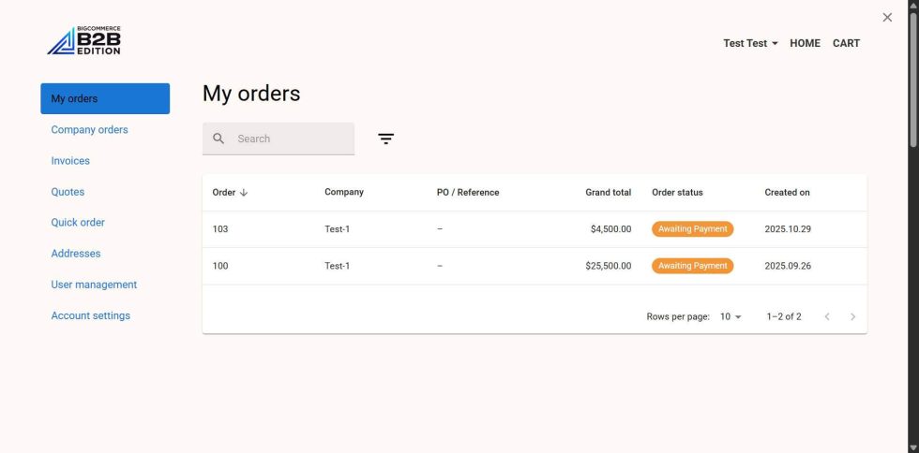Open the CART link
Viewport: 919px width, 453px height.
(x=846, y=43)
